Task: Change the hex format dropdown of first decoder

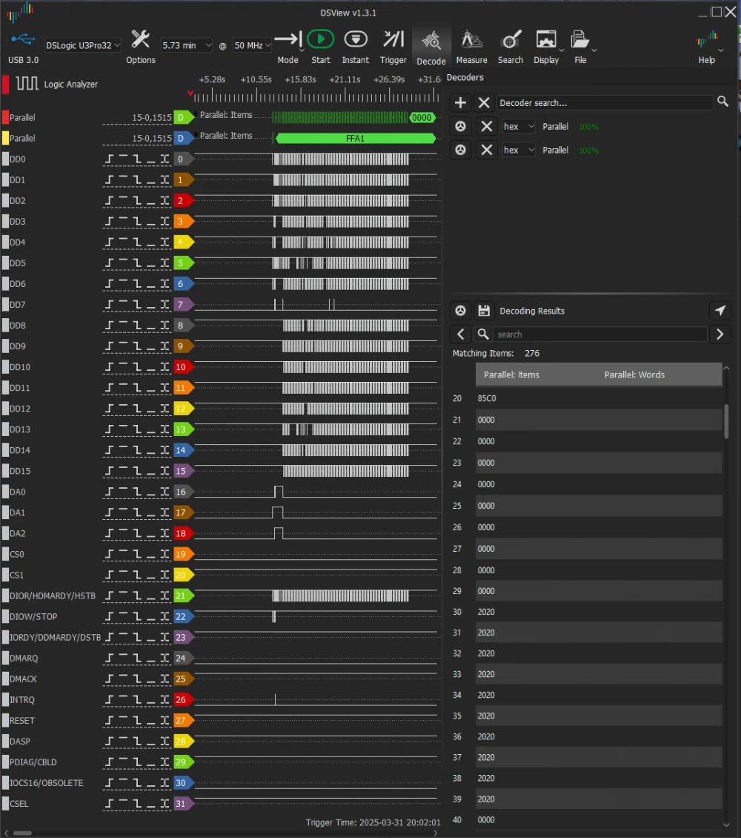Action: click(518, 126)
